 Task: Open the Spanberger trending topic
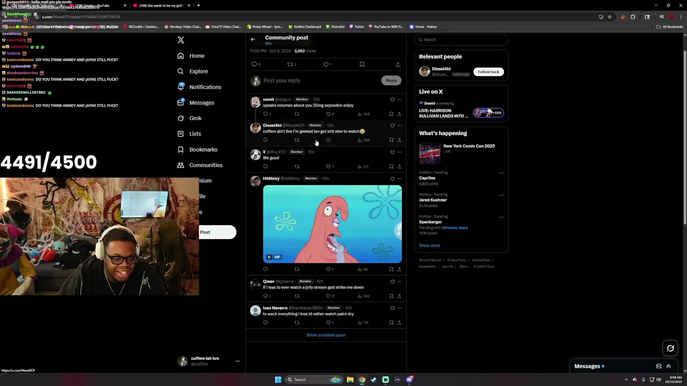tap(430, 222)
